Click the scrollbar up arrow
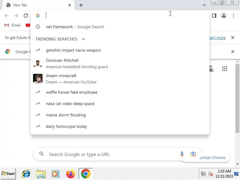 coord(237,62)
